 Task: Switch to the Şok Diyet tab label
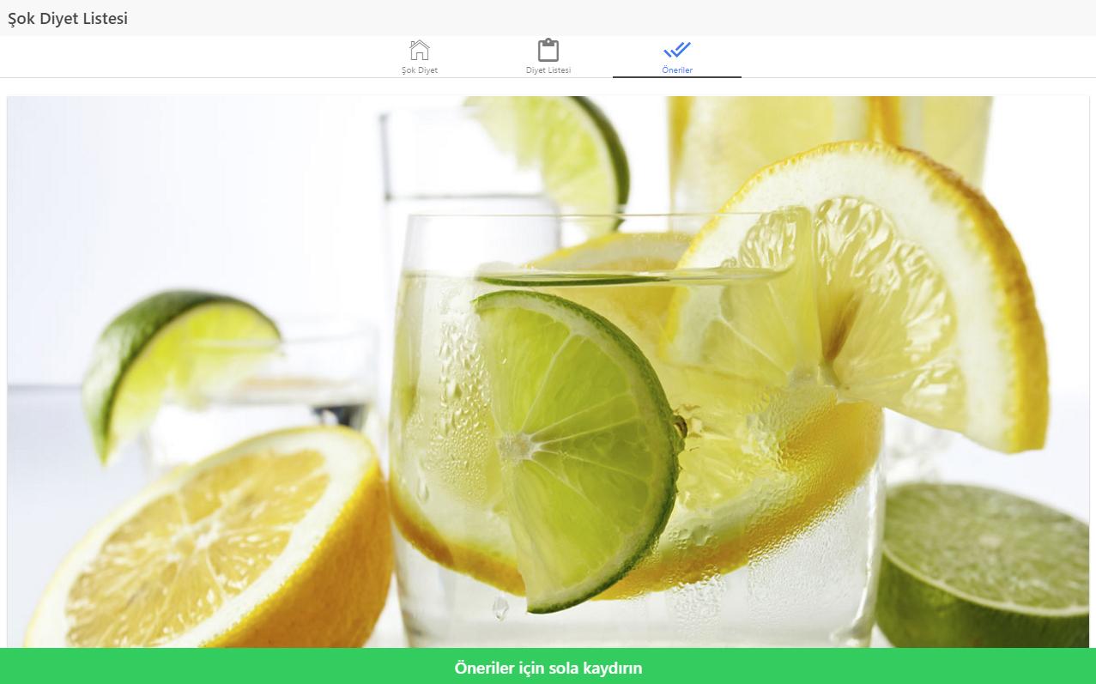420,70
